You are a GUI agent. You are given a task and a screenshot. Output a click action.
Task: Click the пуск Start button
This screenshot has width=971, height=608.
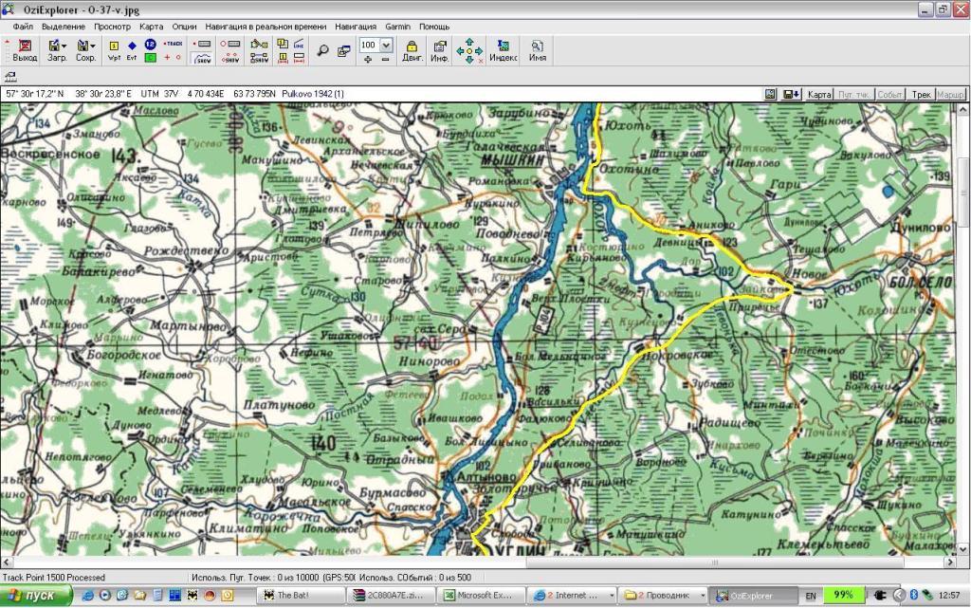(36, 596)
